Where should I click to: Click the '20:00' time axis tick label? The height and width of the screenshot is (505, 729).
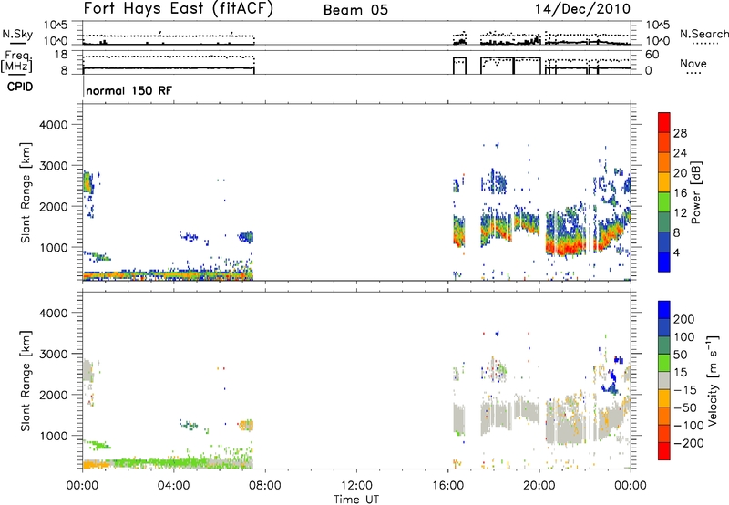(x=539, y=486)
